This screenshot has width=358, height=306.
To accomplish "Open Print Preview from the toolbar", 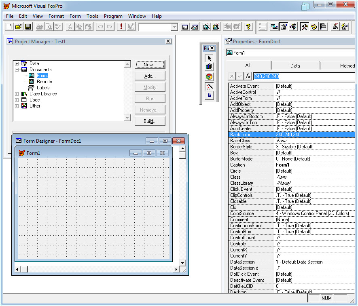I will (x=49, y=27).
